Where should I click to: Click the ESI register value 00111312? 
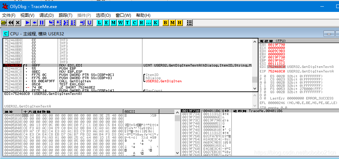point(276,63)
